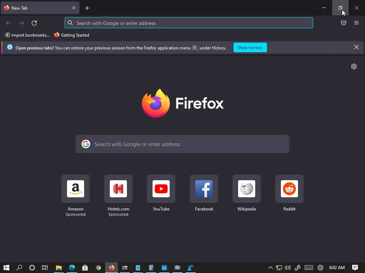The width and height of the screenshot is (365, 273).
Task: Open the touch keyboard tray icon
Action: pos(309,268)
